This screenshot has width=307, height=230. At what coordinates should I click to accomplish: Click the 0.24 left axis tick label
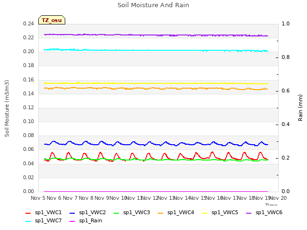tap(29, 24)
